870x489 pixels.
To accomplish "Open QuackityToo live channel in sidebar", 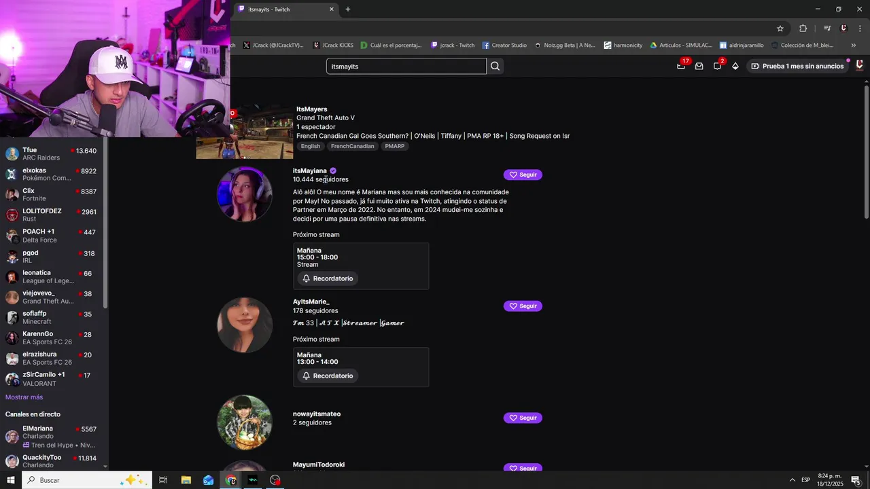I will tap(52, 461).
